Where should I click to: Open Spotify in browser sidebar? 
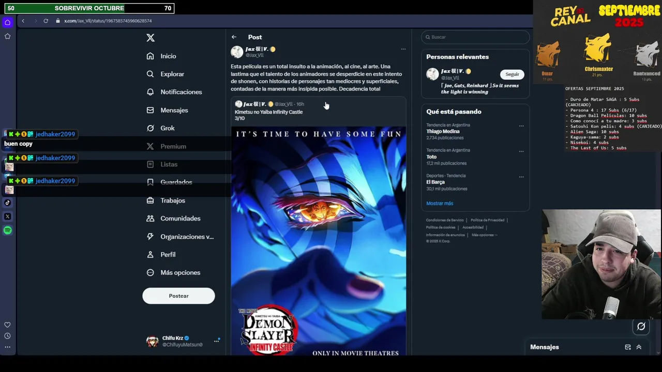click(7, 230)
